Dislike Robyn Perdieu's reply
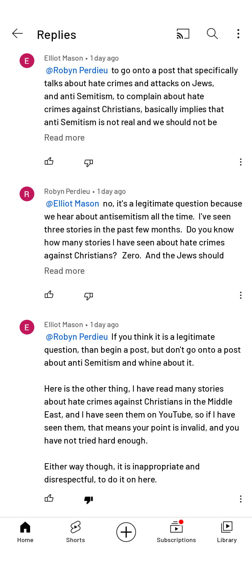Image resolution: width=252 pixels, height=561 pixels. point(89,296)
